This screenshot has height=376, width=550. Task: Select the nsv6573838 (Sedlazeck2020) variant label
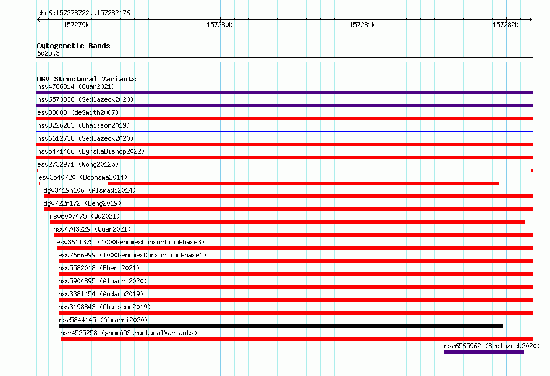click(85, 99)
